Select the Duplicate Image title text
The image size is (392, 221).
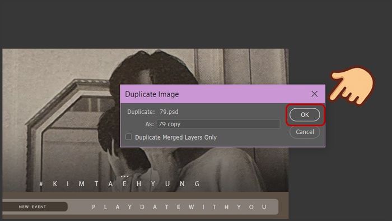[x=152, y=94]
